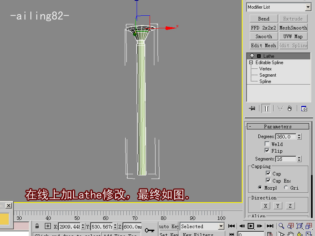315x236 pixels.
Task: Click the Smooth modifier button
Action: tap(263, 37)
